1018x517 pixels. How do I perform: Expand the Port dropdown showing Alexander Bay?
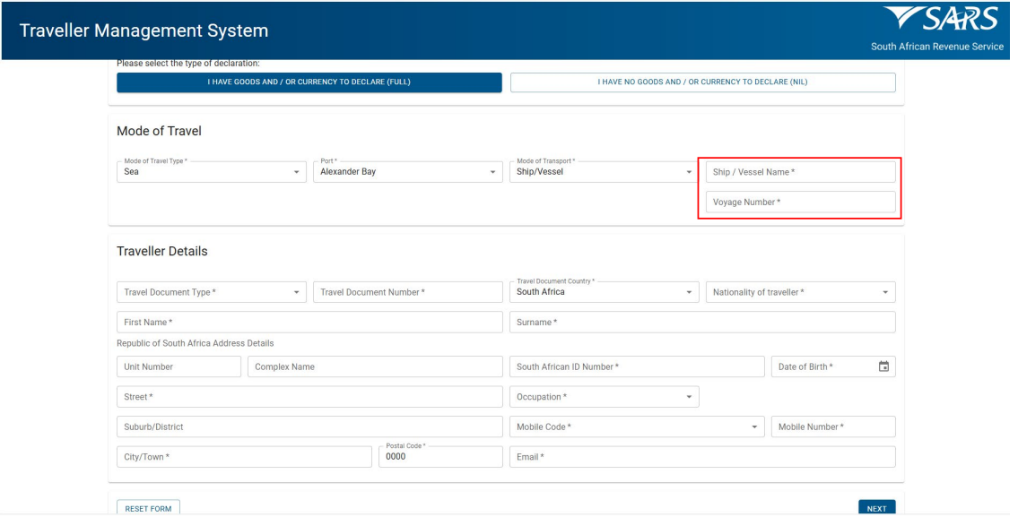click(407, 172)
